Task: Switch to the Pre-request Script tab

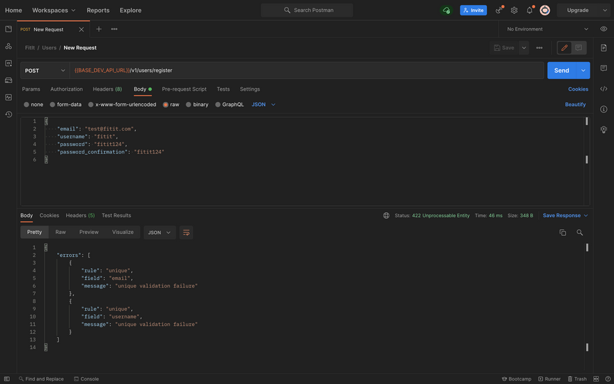Action: [184, 89]
